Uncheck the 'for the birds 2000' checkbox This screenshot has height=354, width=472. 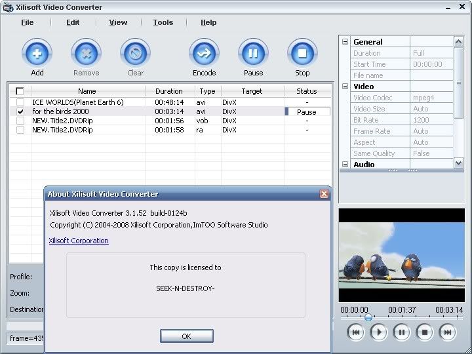tap(20, 112)
